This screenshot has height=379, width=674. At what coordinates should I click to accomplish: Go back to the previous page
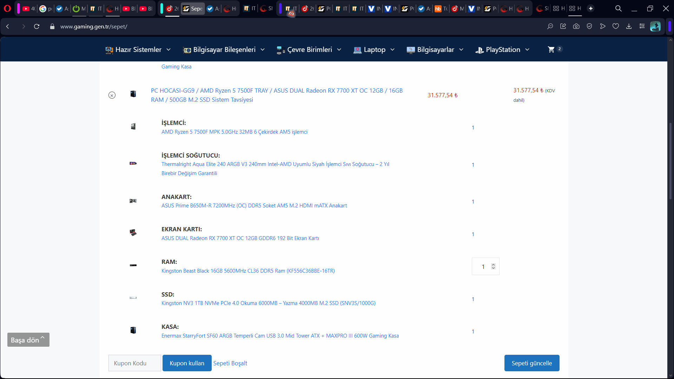[8, 26]
